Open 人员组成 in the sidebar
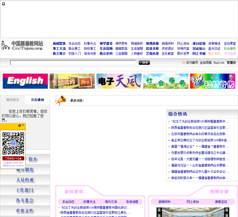This screenshot has width=238, height=217. click(x=25, y=180)
